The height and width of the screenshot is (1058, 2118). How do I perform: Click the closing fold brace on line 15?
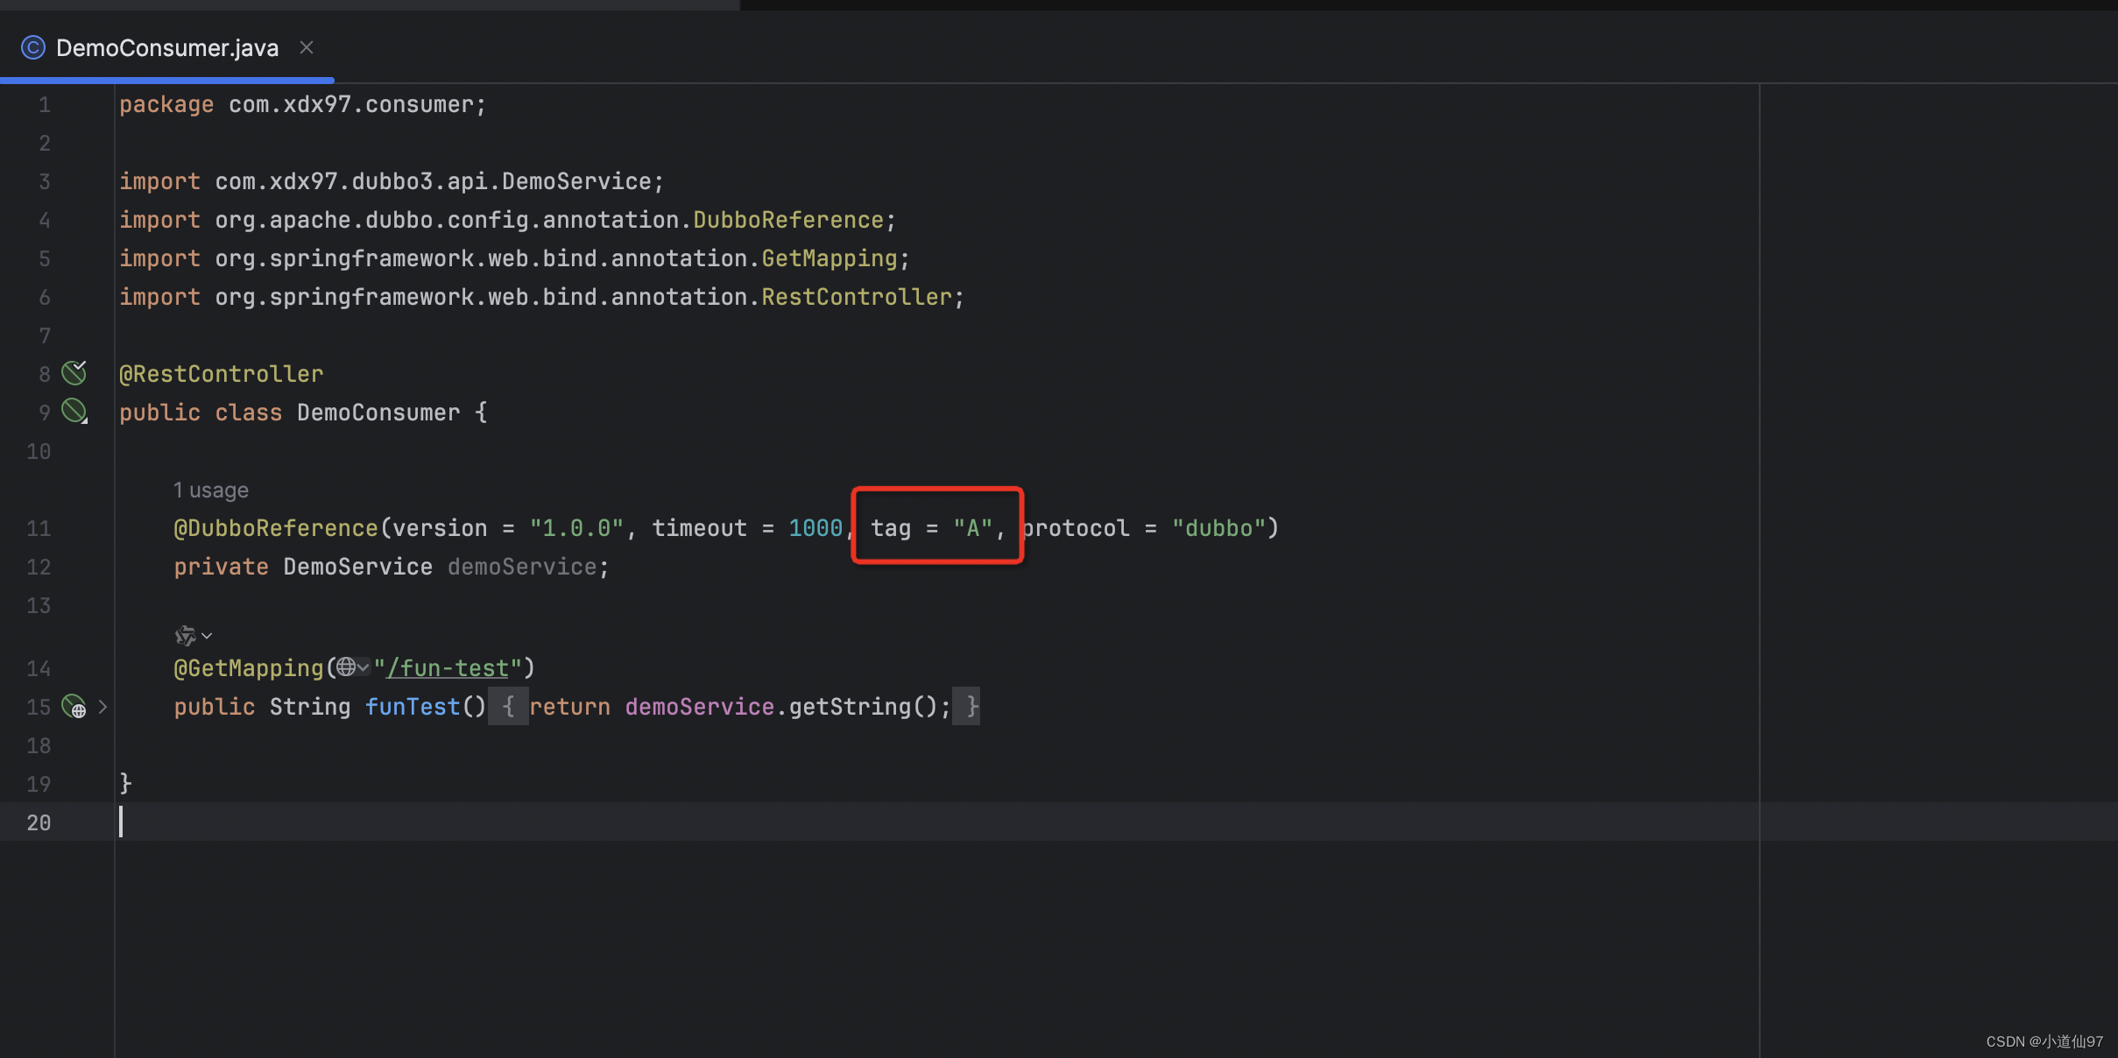coord(967,707)
